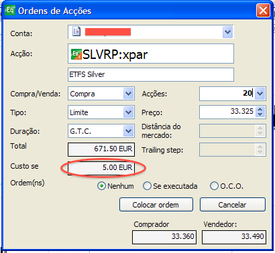The height and width of the screenshot is (253, 275).
Task: Open the Conta account dropdown
Action: (x=227, y=32)
